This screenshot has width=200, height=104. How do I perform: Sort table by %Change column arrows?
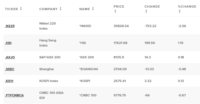coord(180,11)
